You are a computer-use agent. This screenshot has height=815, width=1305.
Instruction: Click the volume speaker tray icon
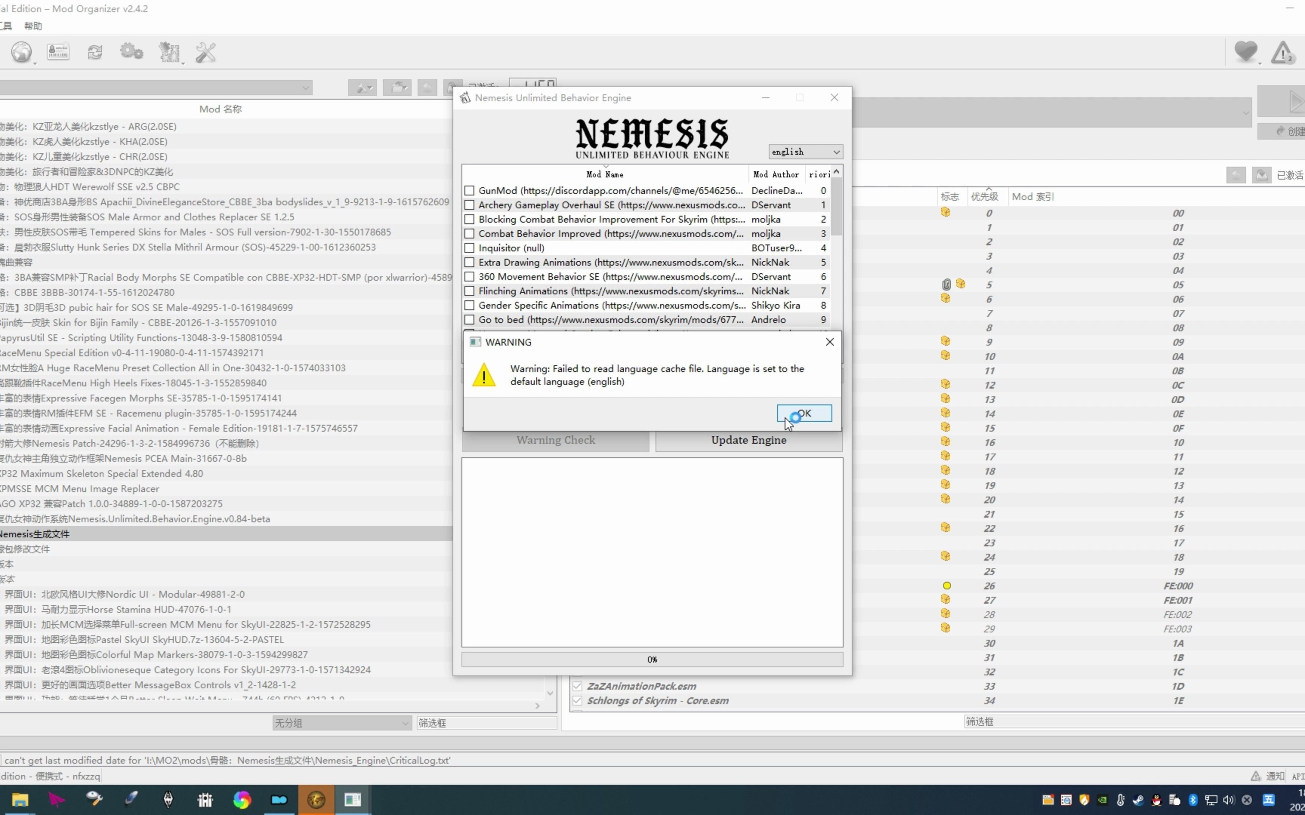1229,800
